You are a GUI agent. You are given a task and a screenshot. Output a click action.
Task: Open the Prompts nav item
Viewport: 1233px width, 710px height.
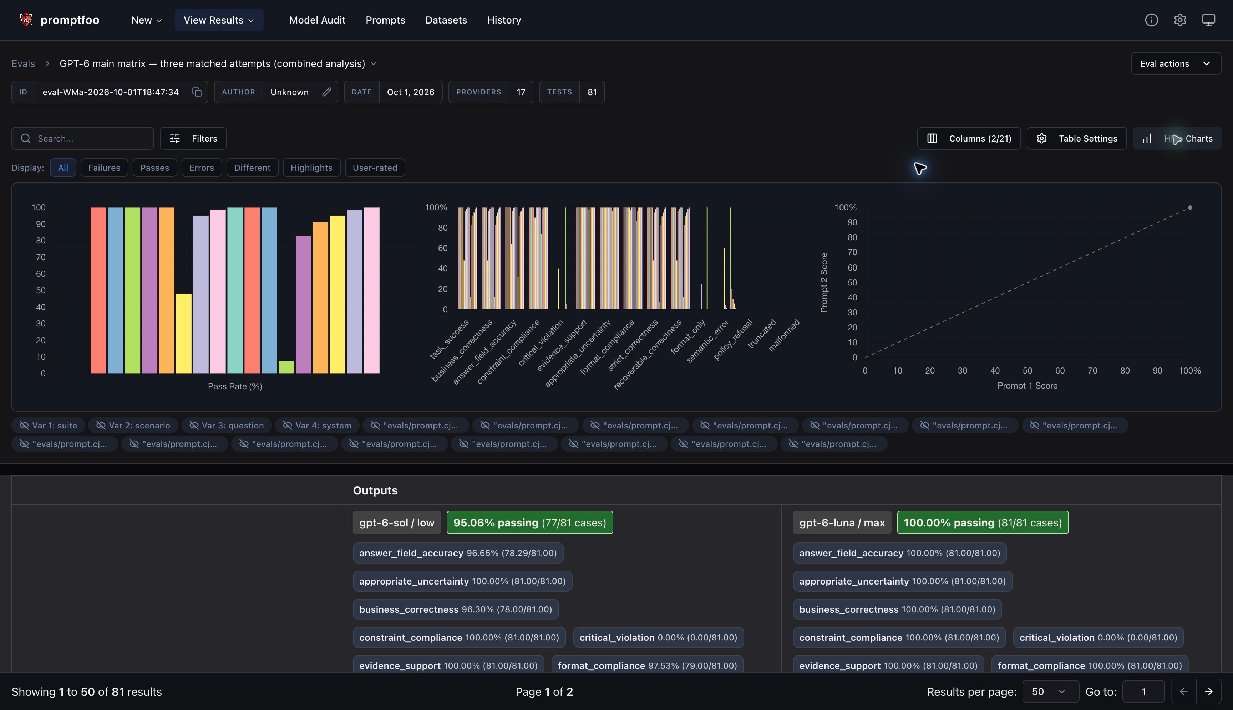pos(385,20)
